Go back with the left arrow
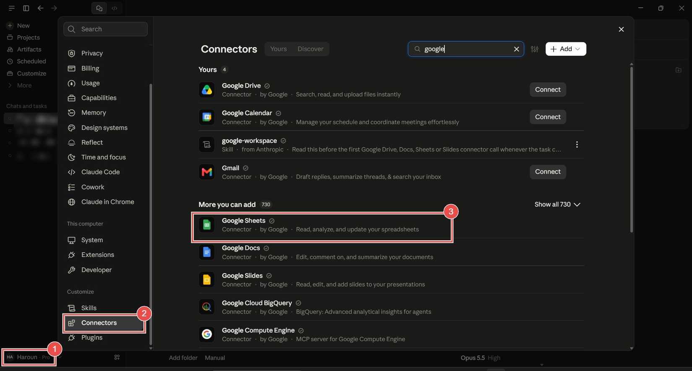This screenshot has height=371, width=692. tap(40, 8)
